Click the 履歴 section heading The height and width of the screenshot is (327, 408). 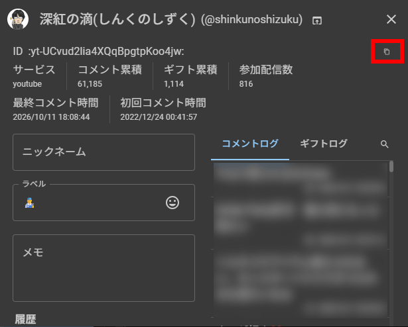[25, 320]
